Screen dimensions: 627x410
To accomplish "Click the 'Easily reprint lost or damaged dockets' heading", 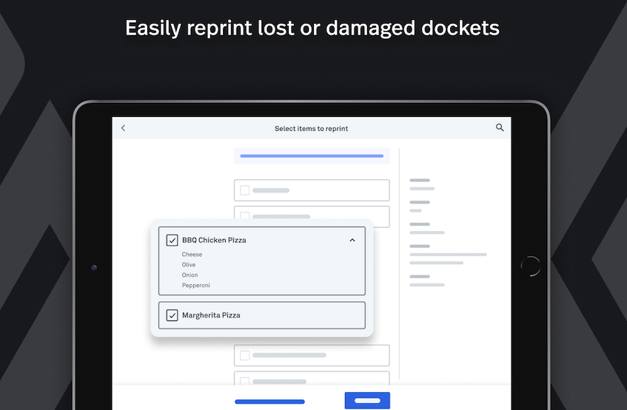I will [312, 28].
